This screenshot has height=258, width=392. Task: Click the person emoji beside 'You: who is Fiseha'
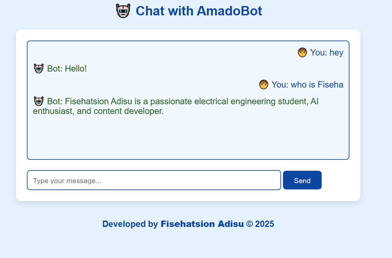pyautogui.click(x=264, y=85)
